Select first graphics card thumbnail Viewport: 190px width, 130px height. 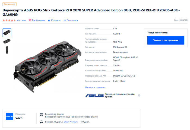coord(7,33)
